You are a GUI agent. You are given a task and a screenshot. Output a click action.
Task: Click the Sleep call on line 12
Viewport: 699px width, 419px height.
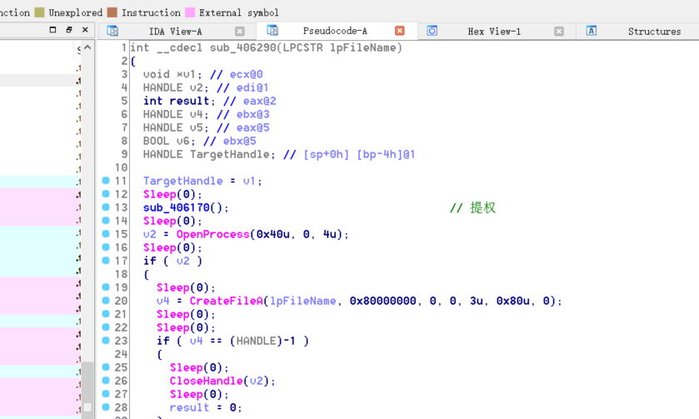coord(160,194)
